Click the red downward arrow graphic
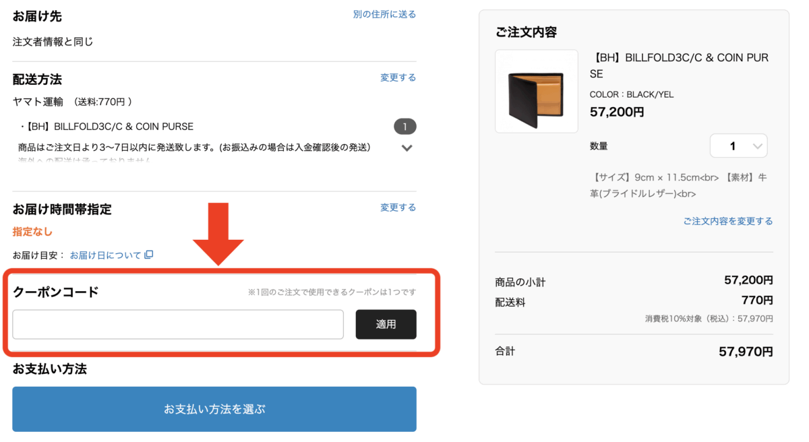Viewport: 809px width, 442px height. [218, 232]
